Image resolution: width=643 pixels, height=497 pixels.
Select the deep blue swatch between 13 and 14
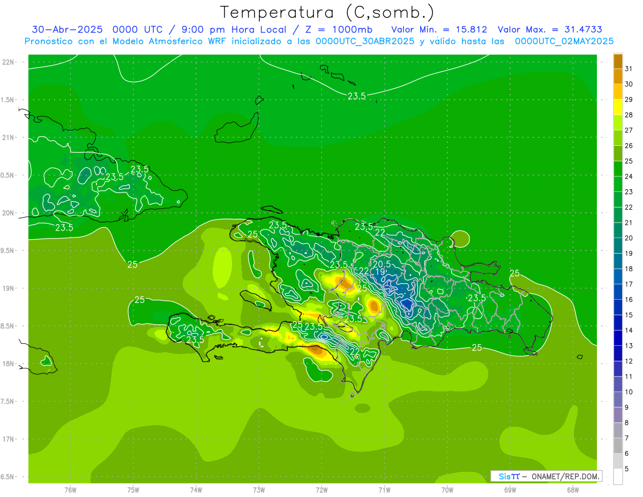618,338
